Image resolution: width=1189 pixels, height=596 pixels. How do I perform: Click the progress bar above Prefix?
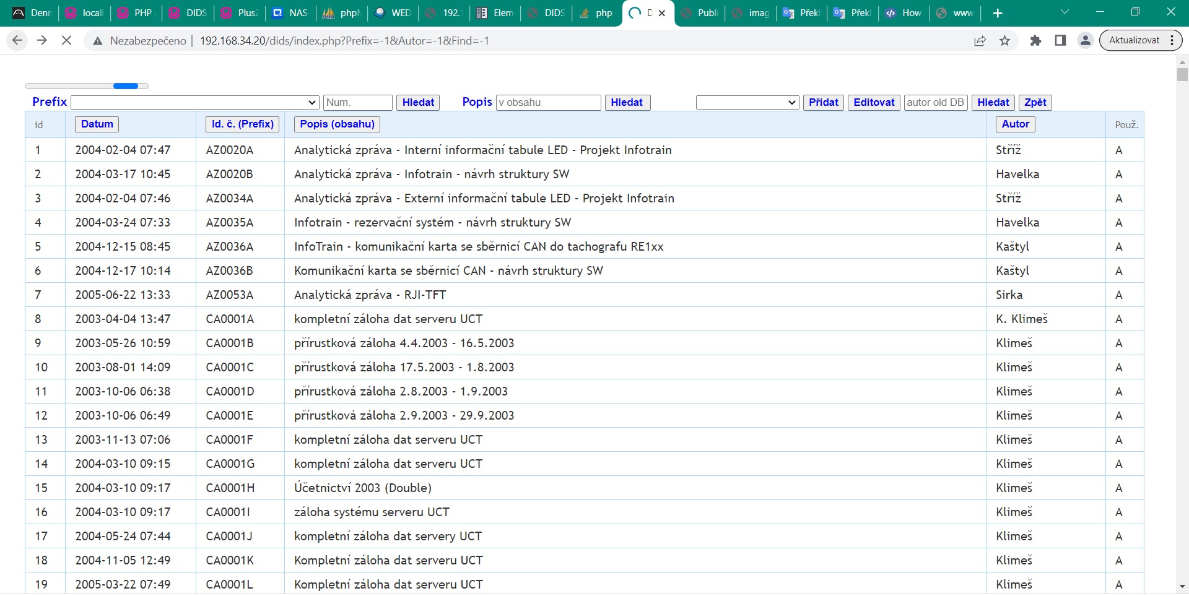(87, 86)
